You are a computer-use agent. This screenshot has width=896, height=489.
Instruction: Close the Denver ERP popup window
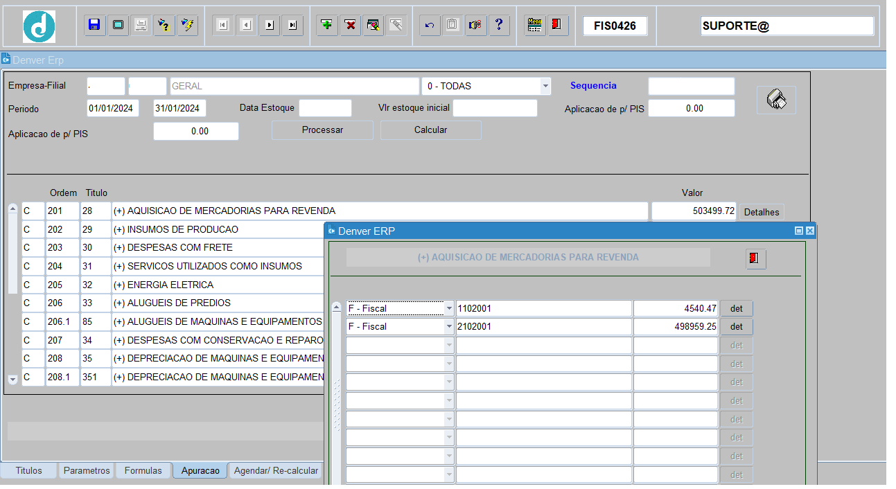coord(809,231)
